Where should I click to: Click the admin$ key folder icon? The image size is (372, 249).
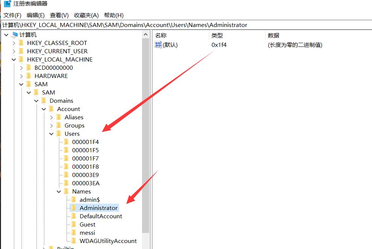click(x=74, y=199)
